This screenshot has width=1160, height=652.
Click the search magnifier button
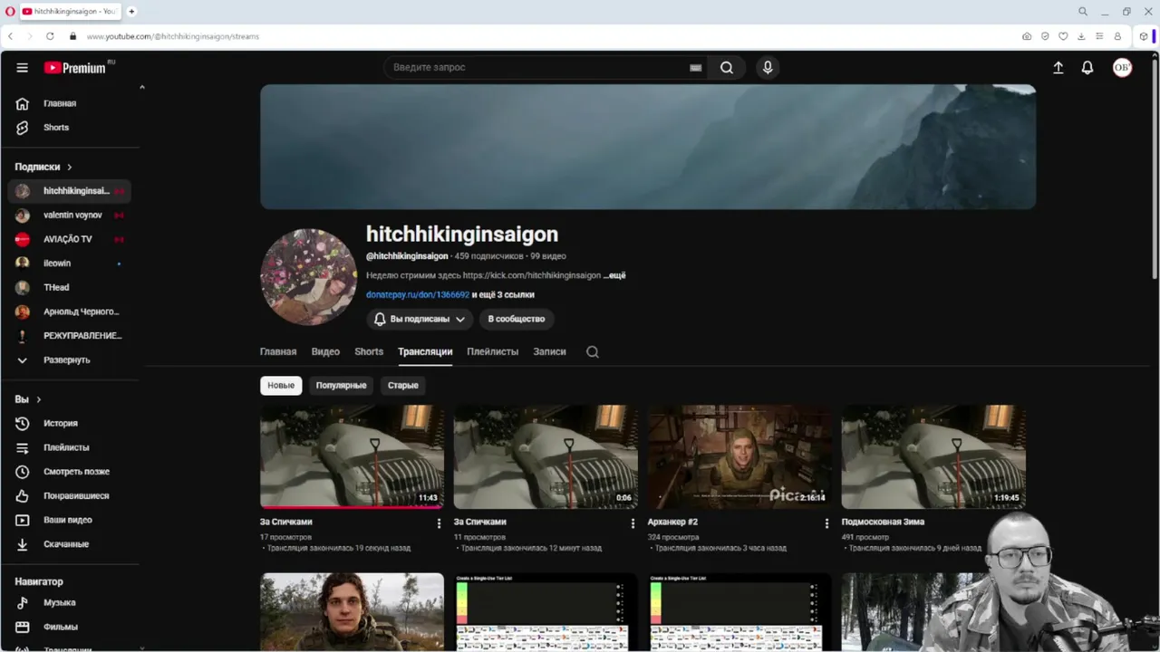pos(727,68)
